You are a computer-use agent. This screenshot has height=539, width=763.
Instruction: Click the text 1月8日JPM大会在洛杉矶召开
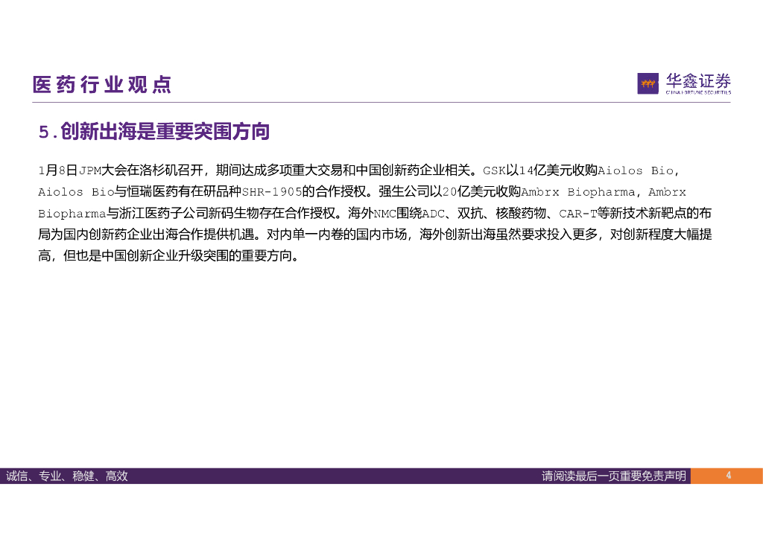[x=121, y=170]
